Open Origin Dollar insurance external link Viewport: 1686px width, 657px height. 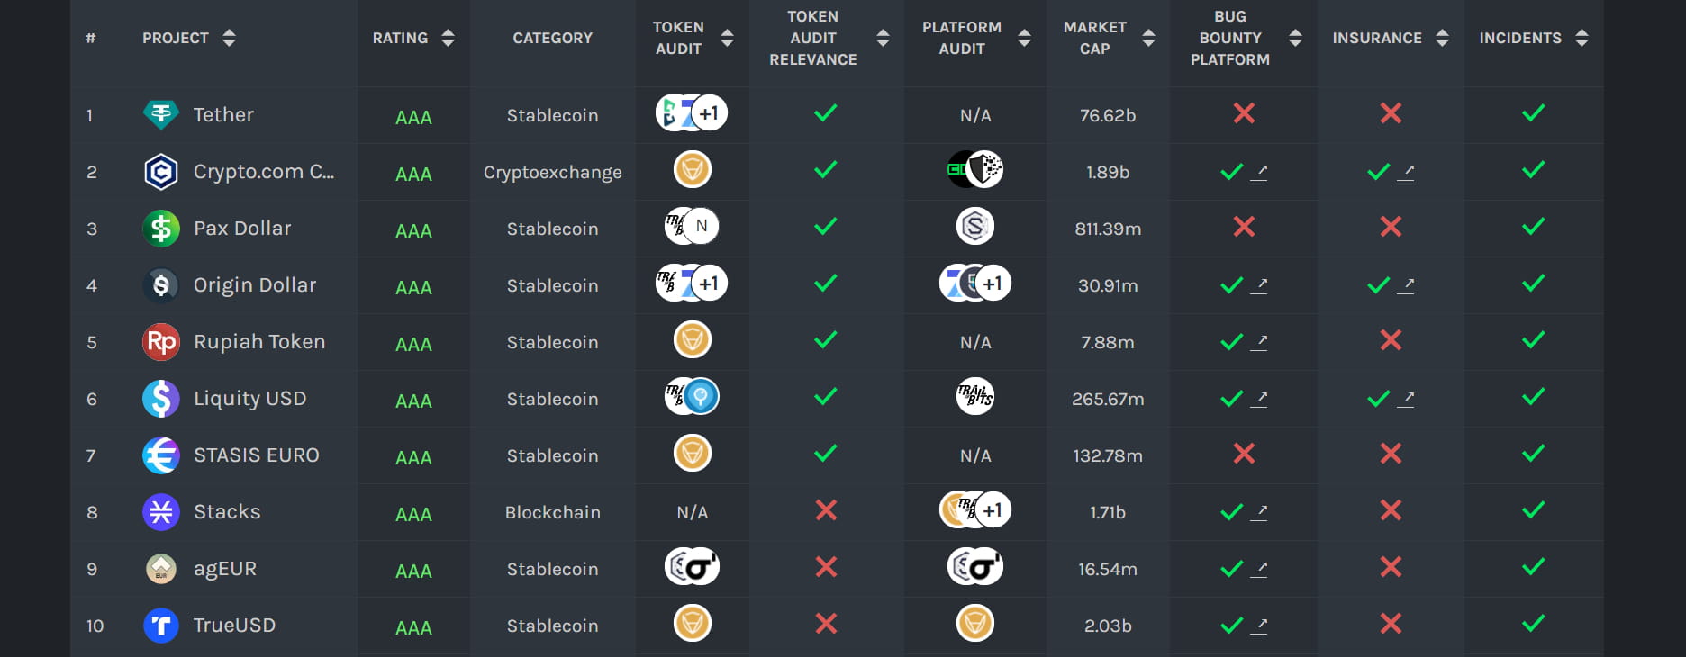pos(1406,285)
